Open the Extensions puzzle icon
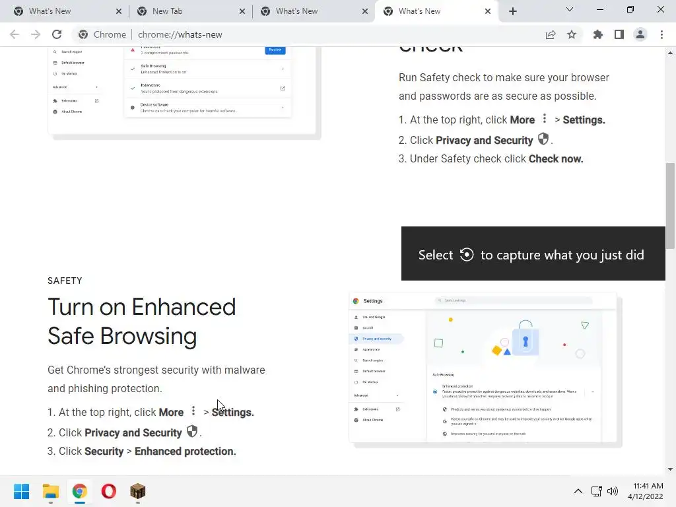676x507 pixels. pos(598,34)
